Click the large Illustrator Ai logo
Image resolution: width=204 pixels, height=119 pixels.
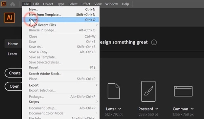[10, 18]
